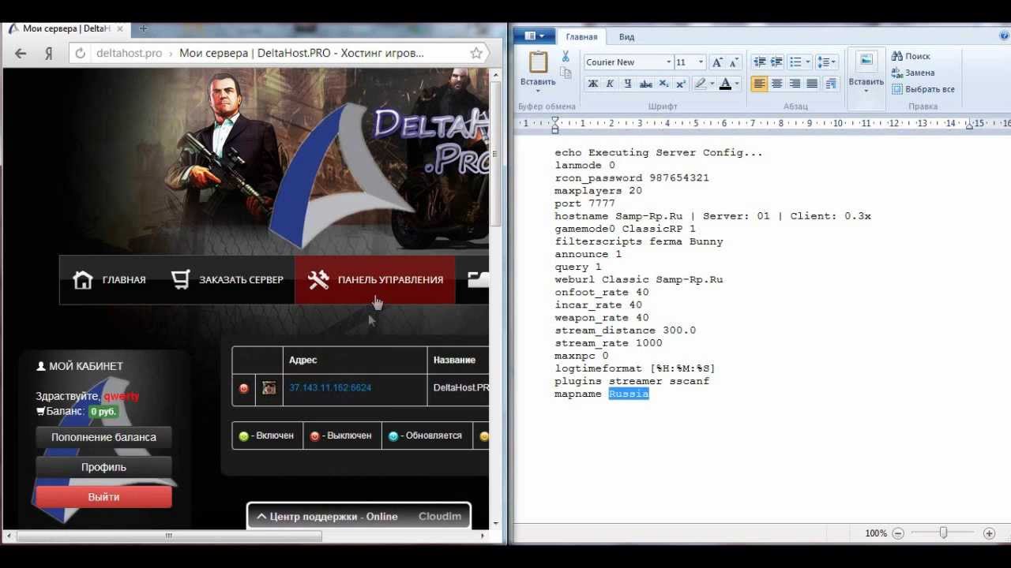Click the highlighted word Russia
1011x568 pixels.
tap(629, 394)
